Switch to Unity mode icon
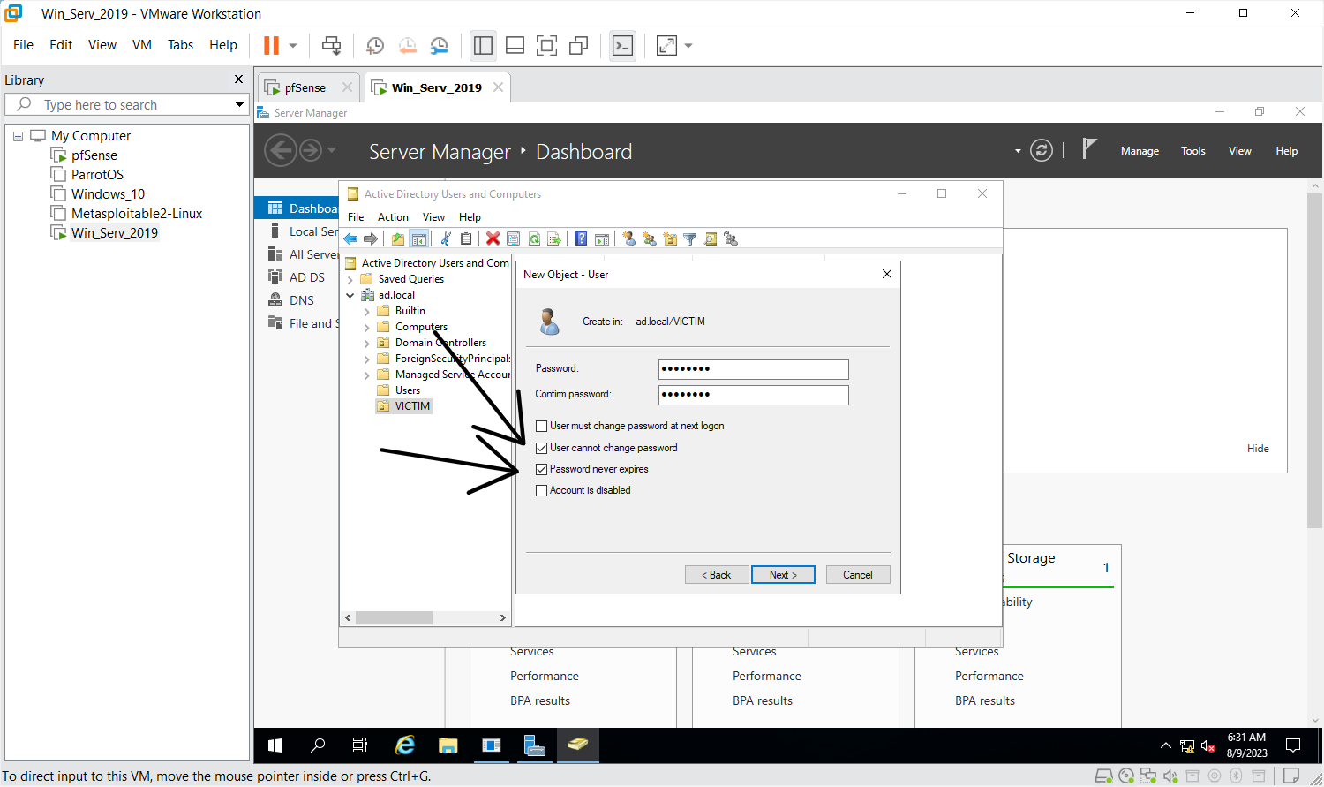1324x787 pixels. (578, 46)
